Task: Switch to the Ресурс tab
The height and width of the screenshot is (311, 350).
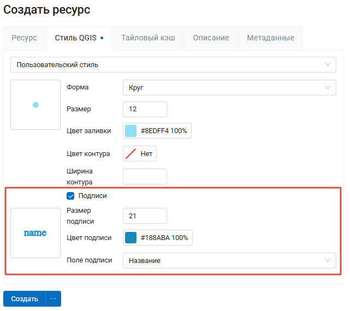Action: click(25, 38)
